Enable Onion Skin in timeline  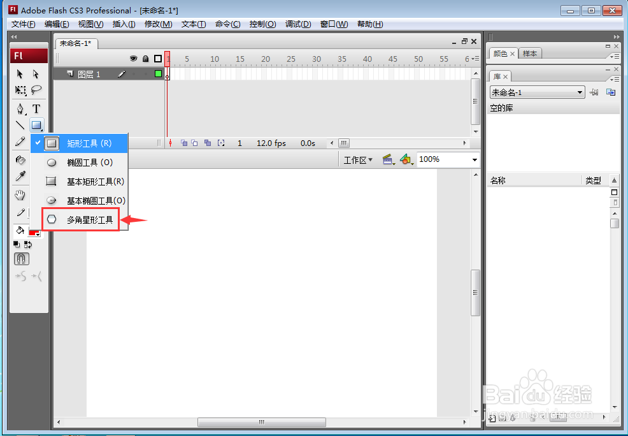coord(184,143)
